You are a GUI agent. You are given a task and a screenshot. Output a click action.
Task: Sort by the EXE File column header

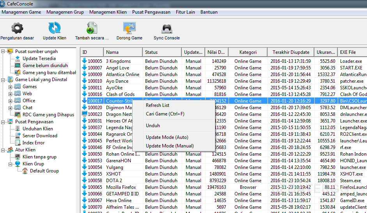click(352, 52)
